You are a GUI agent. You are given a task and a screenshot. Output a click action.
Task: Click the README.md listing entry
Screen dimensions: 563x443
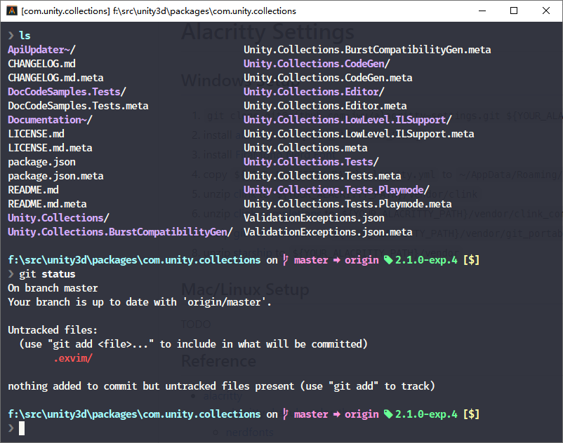tap(32, 189)
